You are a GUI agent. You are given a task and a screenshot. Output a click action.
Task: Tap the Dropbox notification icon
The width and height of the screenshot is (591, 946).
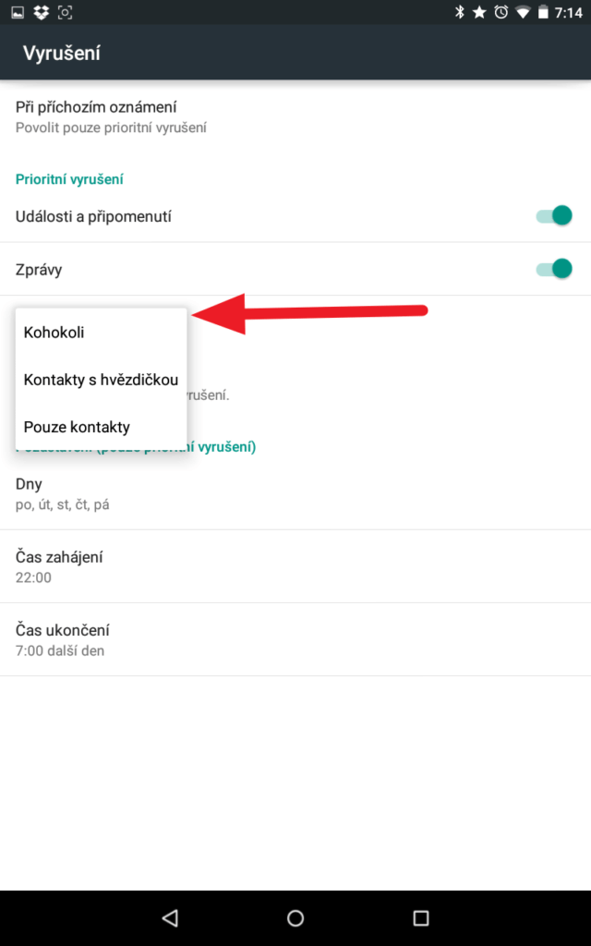tap(41, 12)
